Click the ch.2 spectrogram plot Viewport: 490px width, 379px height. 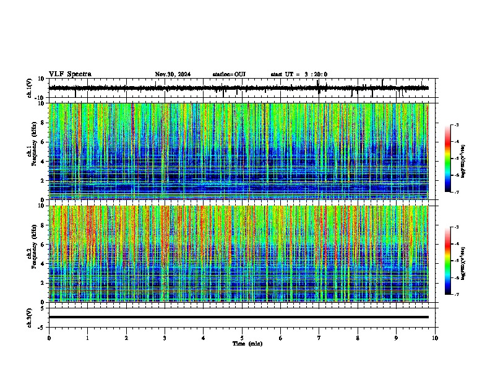tap(238, 254)
